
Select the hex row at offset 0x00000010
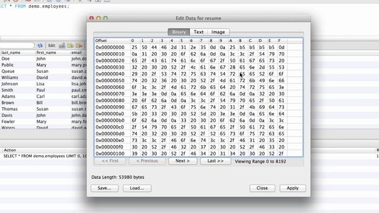click(198, 54)
